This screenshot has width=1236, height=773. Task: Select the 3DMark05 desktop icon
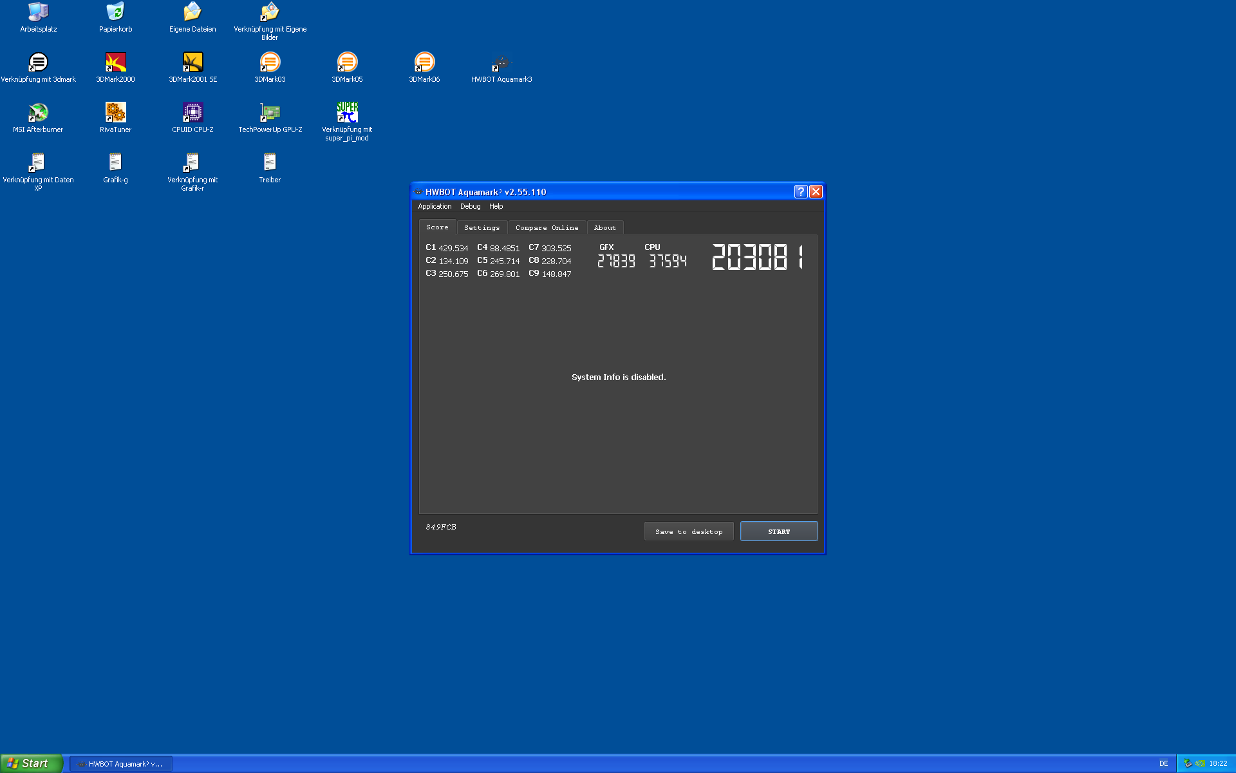pyautogui.click(x=347, y=68)
